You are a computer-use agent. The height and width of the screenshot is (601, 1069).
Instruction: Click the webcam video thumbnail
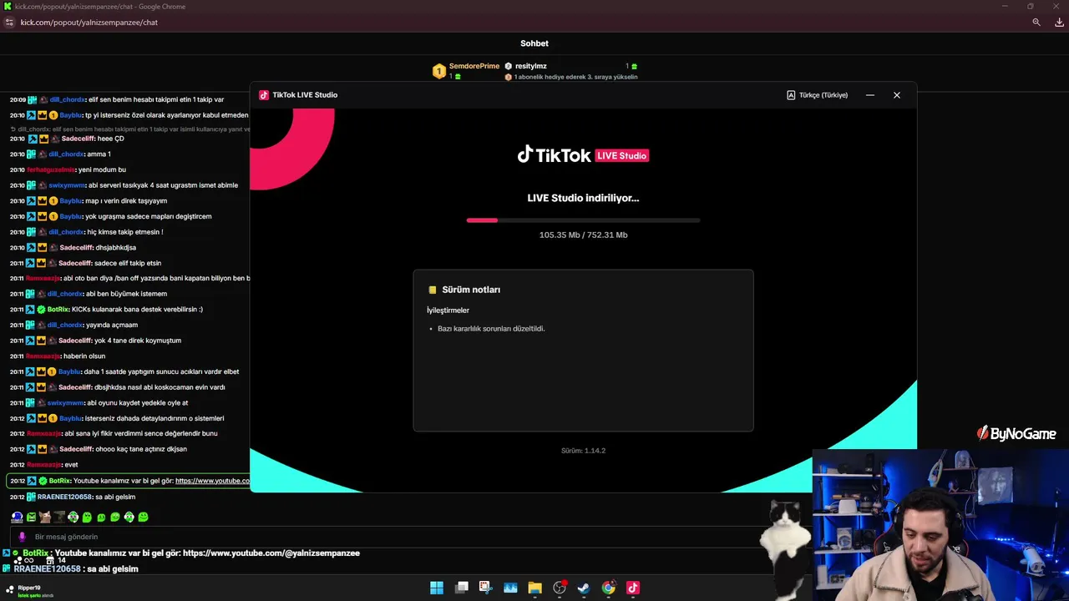click(940, 525)
